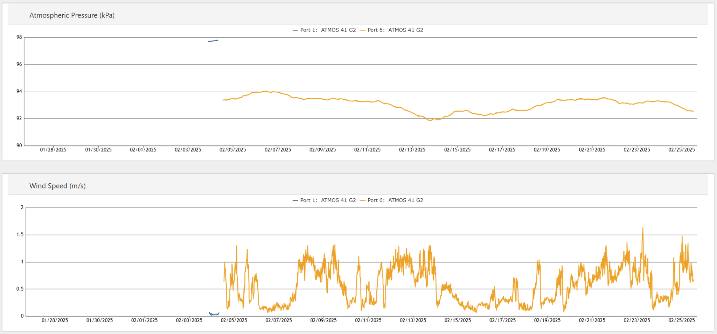Click the 1.5 value on wind speed y-axis
Image resolution: width=717 pixels, height=334 pixels.
click(x=20, y=235)
